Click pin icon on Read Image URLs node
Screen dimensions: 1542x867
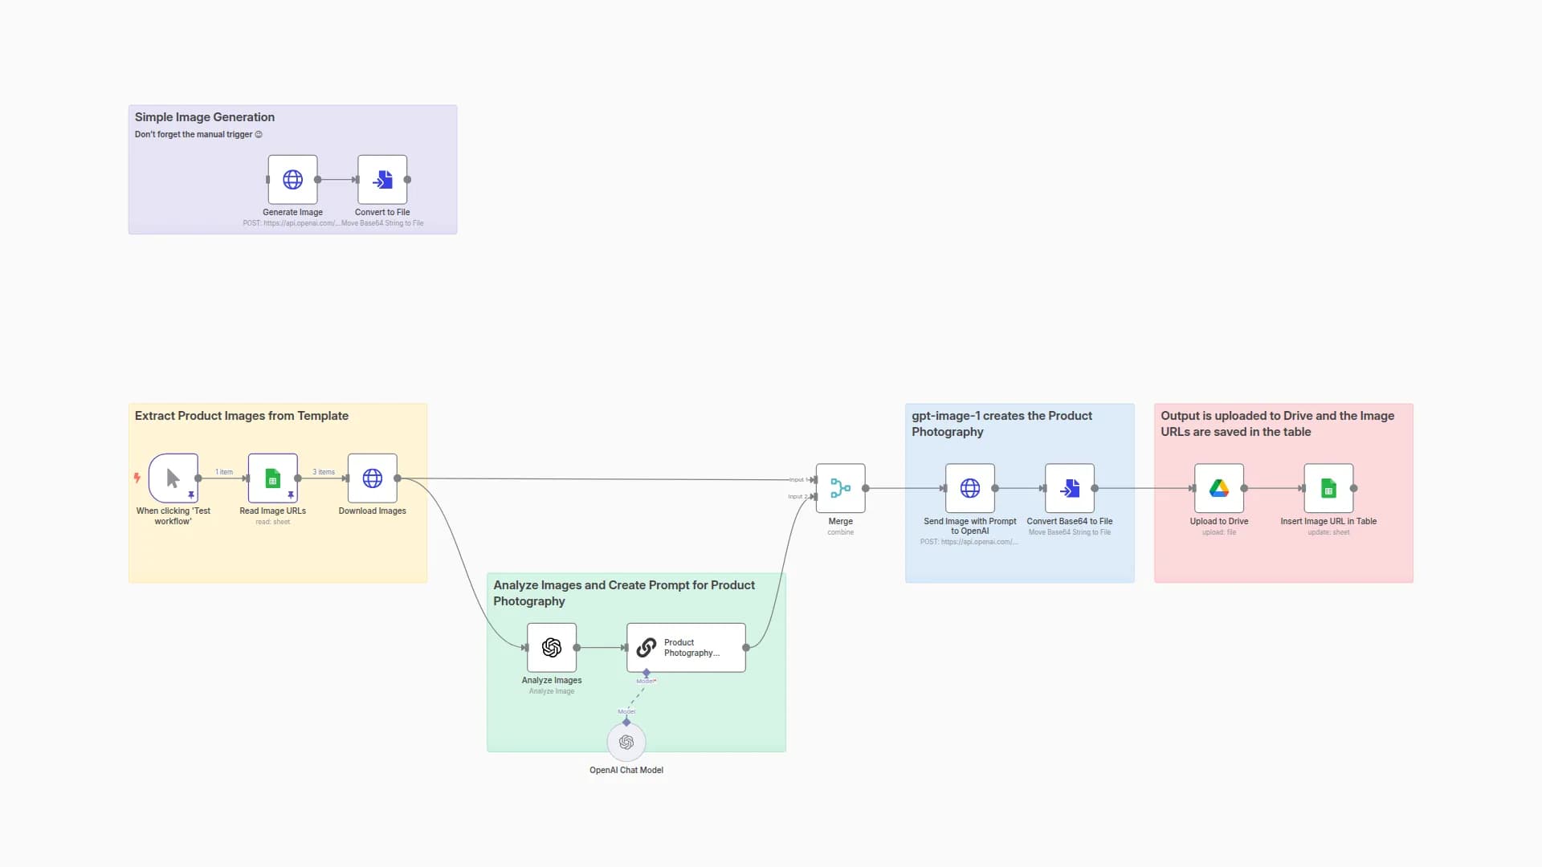coord(291,495)
